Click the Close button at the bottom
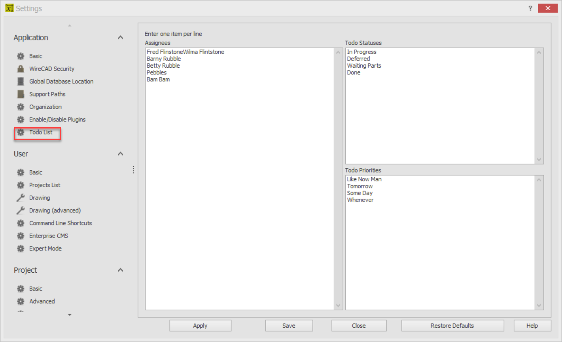The width and height of the screenshot is (562, 342). coord(359,326)
